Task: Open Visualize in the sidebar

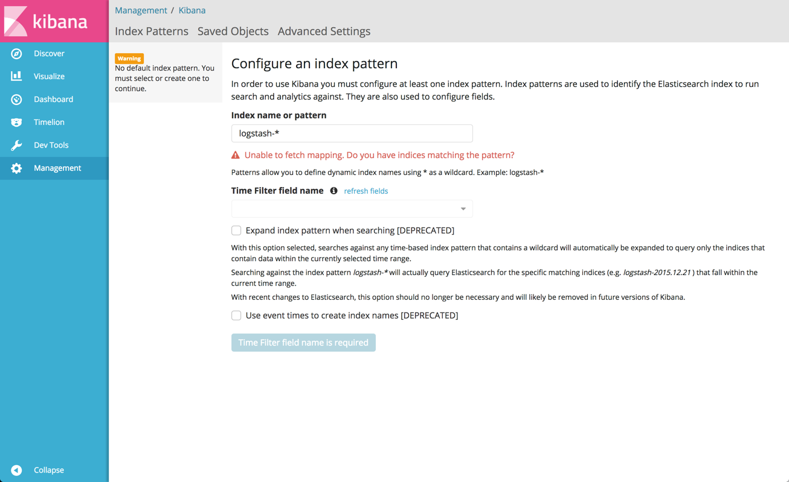Action: point(54,77)
